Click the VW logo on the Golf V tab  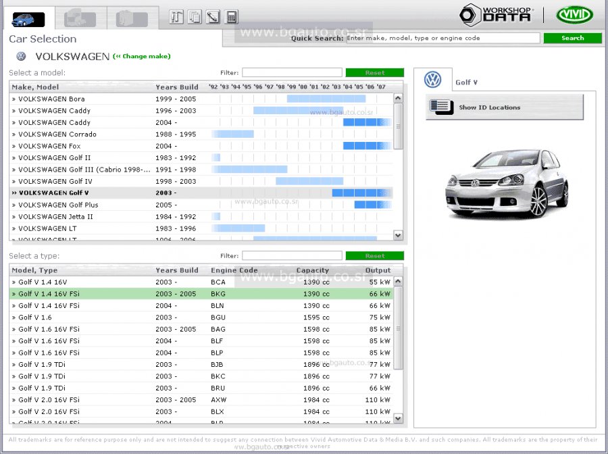(x=433, y=80)
